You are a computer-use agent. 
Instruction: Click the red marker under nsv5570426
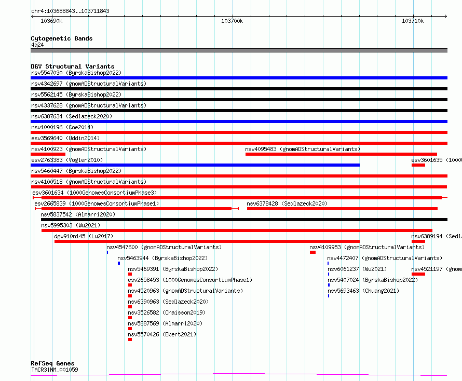coord(130,339)
